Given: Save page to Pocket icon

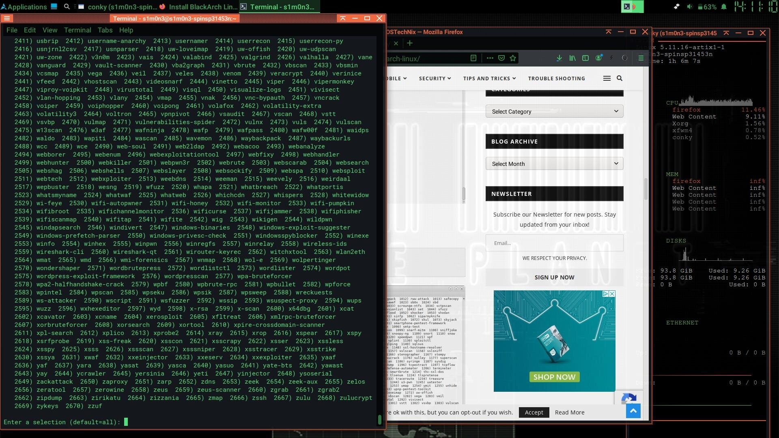Looking at the screenshot, I should 501,58.
